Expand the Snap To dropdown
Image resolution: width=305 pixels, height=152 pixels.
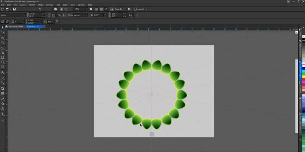pos(124,9)
